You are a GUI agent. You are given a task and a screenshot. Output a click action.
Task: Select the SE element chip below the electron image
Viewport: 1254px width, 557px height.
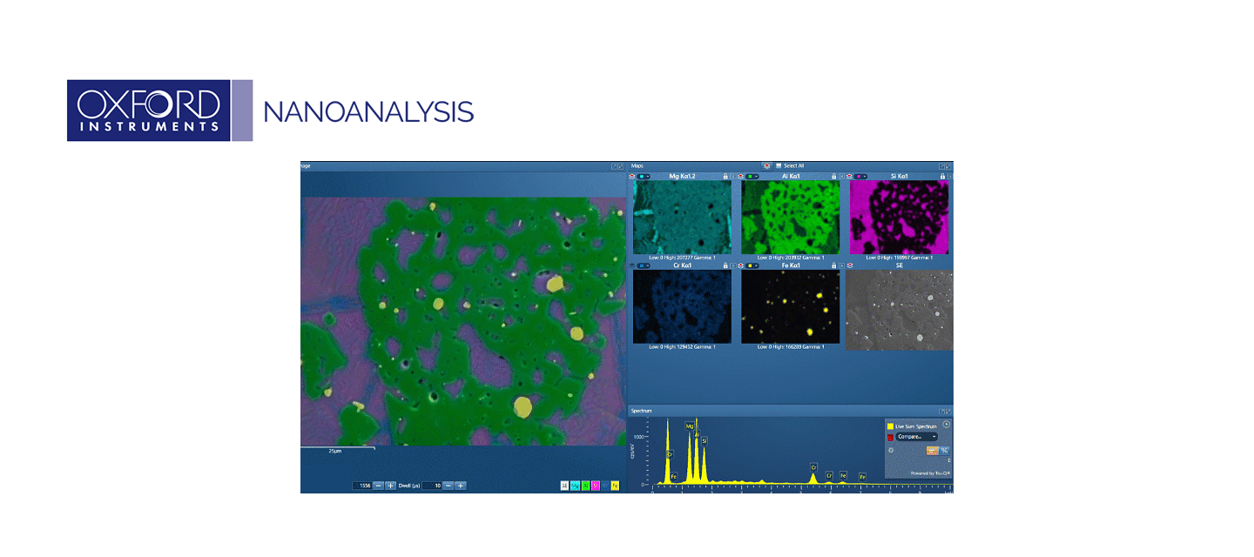(x=564, y=484)
